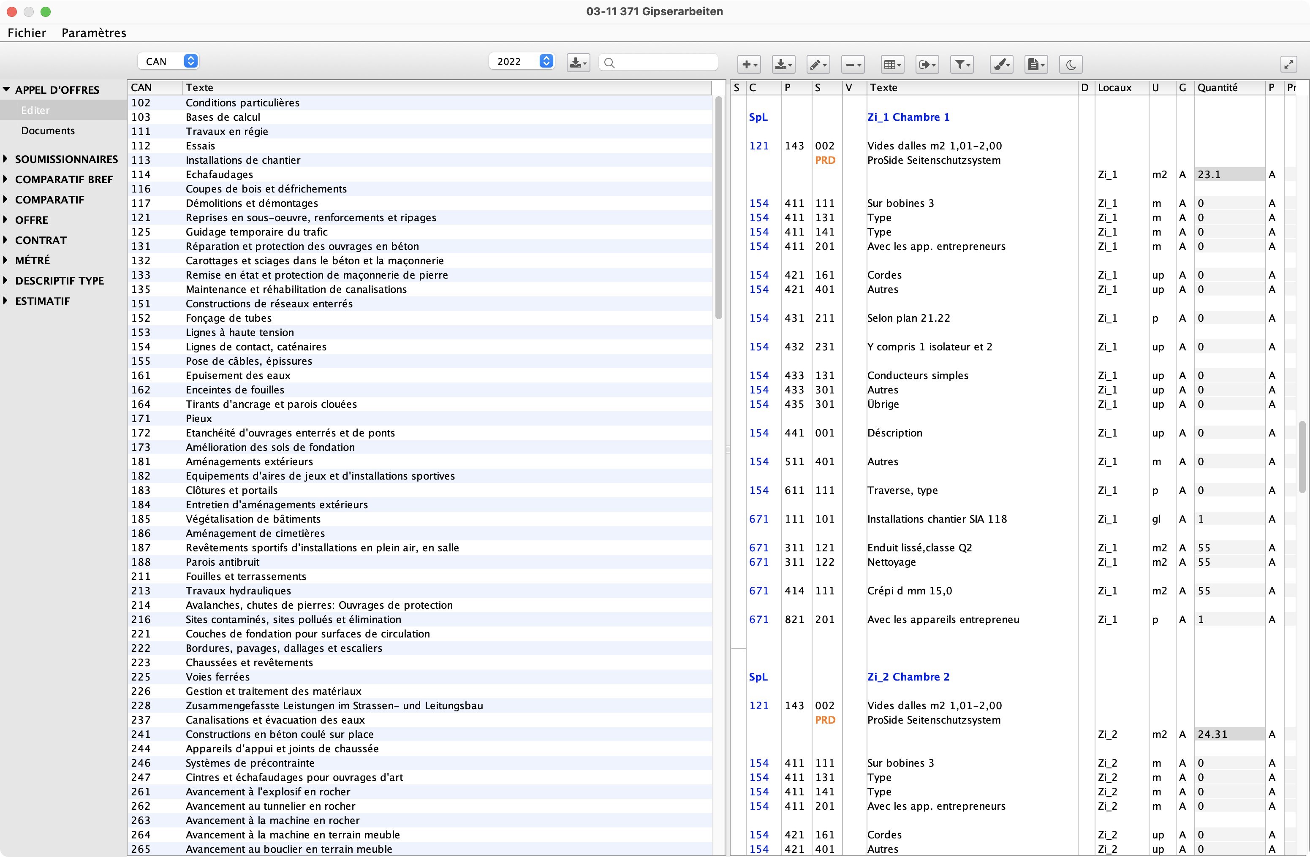Expand the SOUMISSIONNAIRES section

click(5, 158)
